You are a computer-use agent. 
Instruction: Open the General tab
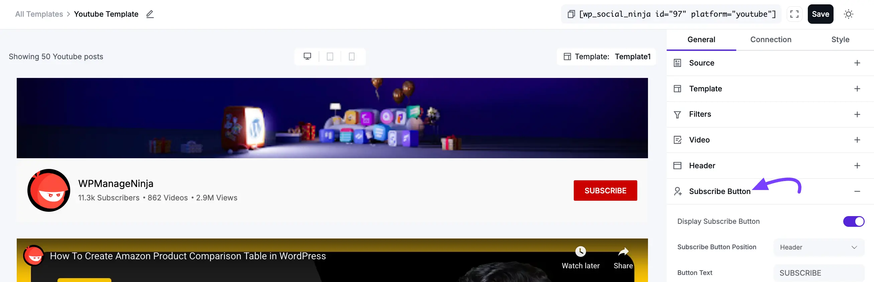tap(701, 40)
